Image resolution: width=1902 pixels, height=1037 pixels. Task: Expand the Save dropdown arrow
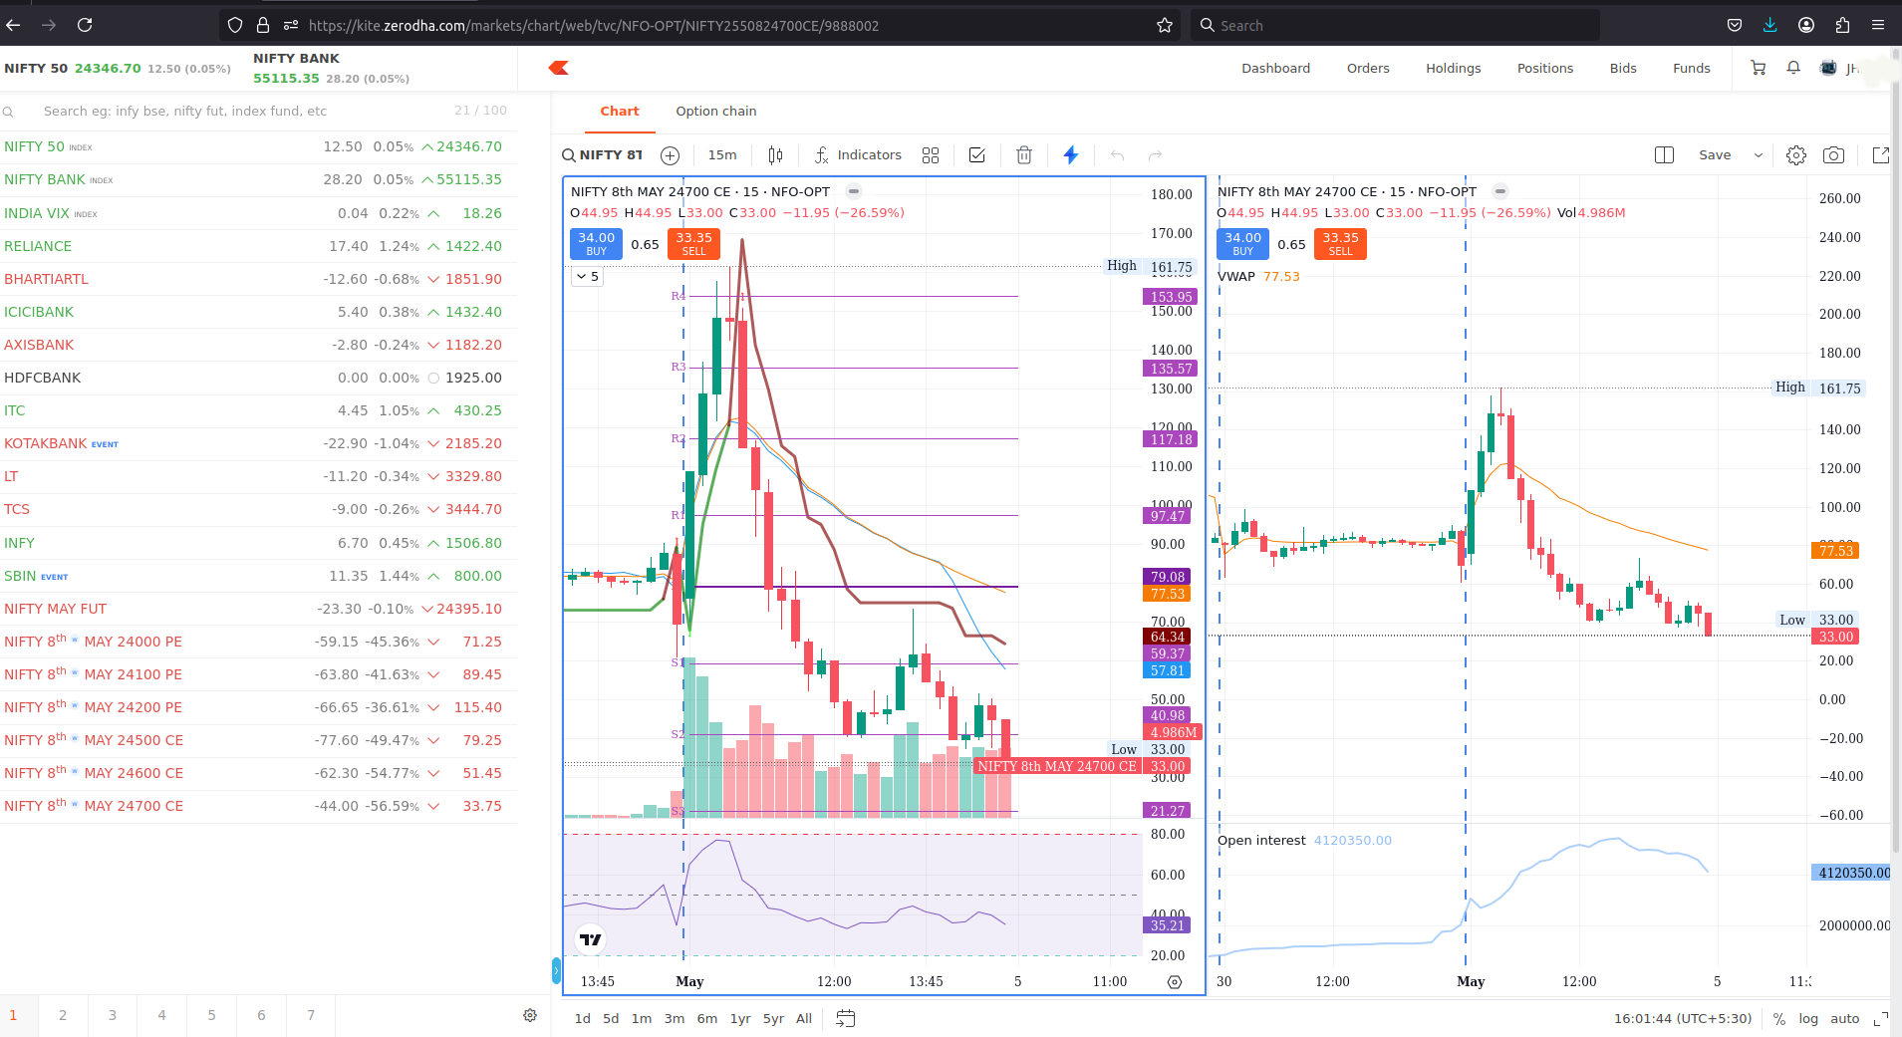(x=1759, y=155)
